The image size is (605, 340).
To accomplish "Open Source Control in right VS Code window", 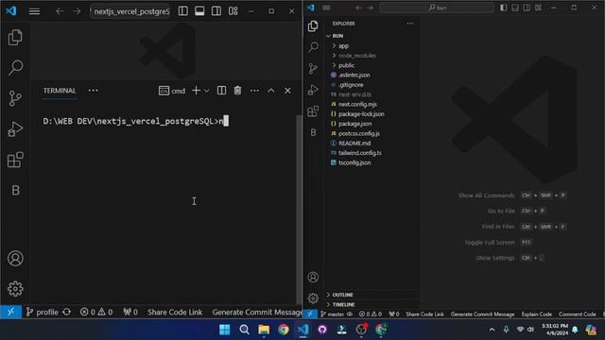I will point(313,69).
